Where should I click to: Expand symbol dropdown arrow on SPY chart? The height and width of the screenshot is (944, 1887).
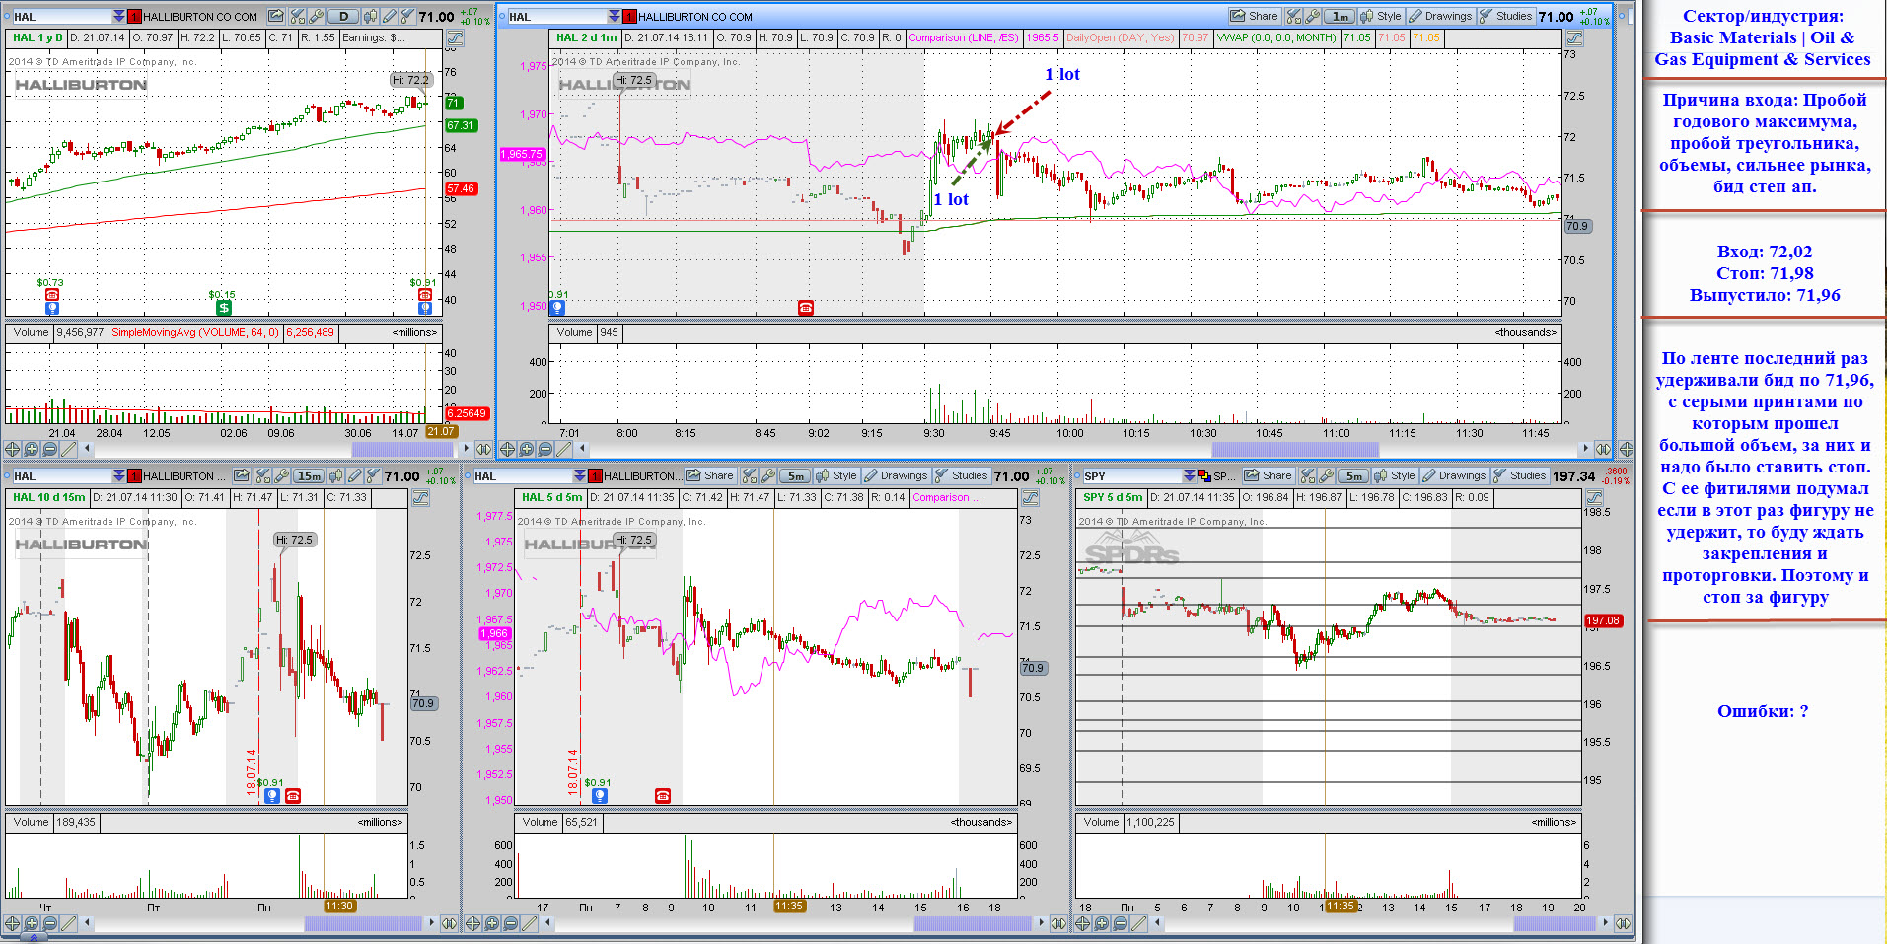pos(1191,476)
